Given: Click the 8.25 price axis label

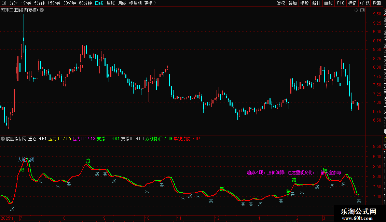Looking at the screenshot, I should [x=377, y=59].
